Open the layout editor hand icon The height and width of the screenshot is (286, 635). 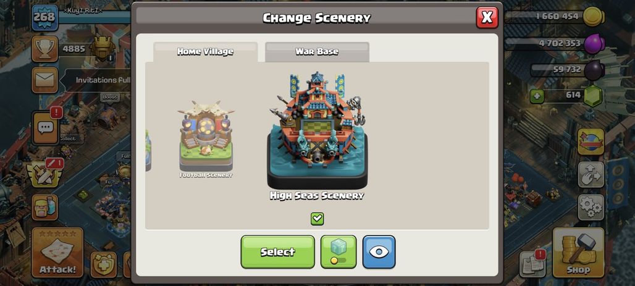coord(591,175)
